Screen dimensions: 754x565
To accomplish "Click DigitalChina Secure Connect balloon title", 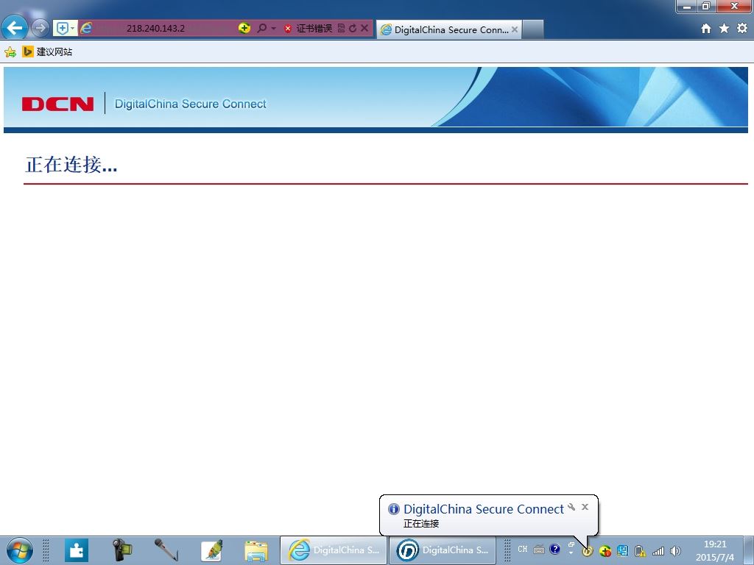I will click(483, 509).
